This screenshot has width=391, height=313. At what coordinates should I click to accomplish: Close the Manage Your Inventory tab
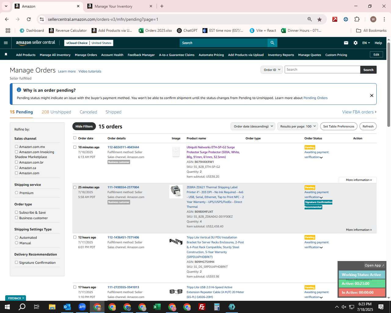[x=151, y=6]
